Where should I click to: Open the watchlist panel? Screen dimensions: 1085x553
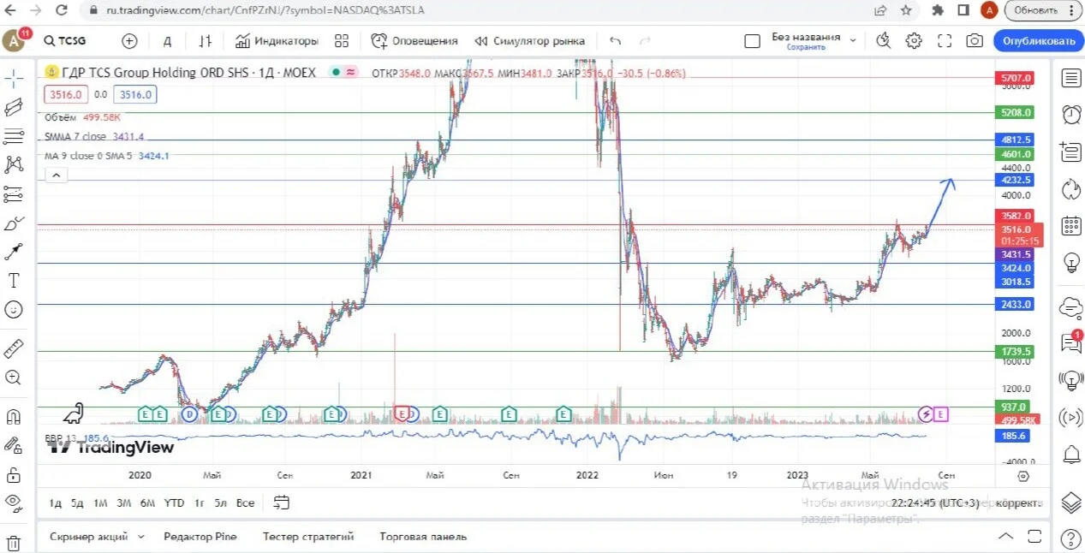1070,78
